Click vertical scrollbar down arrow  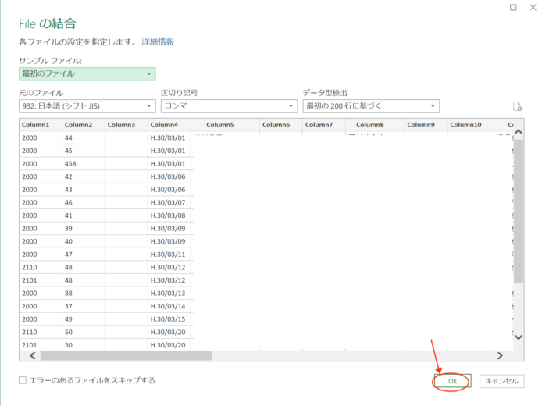click(518, 337)
